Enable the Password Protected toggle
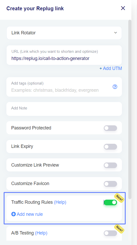 [110, 128]
